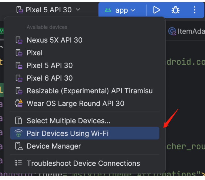Click the chevron next to app
This screenshot has height=180, width=205.
133,10
